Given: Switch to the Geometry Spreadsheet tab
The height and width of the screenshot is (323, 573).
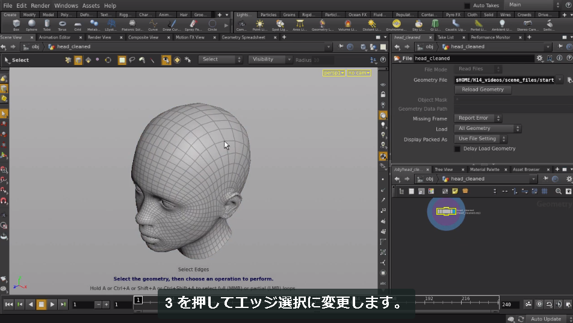Looking at the screenshot, I should 243,37.
